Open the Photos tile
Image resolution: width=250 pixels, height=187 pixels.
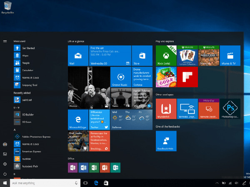[89, 88]
